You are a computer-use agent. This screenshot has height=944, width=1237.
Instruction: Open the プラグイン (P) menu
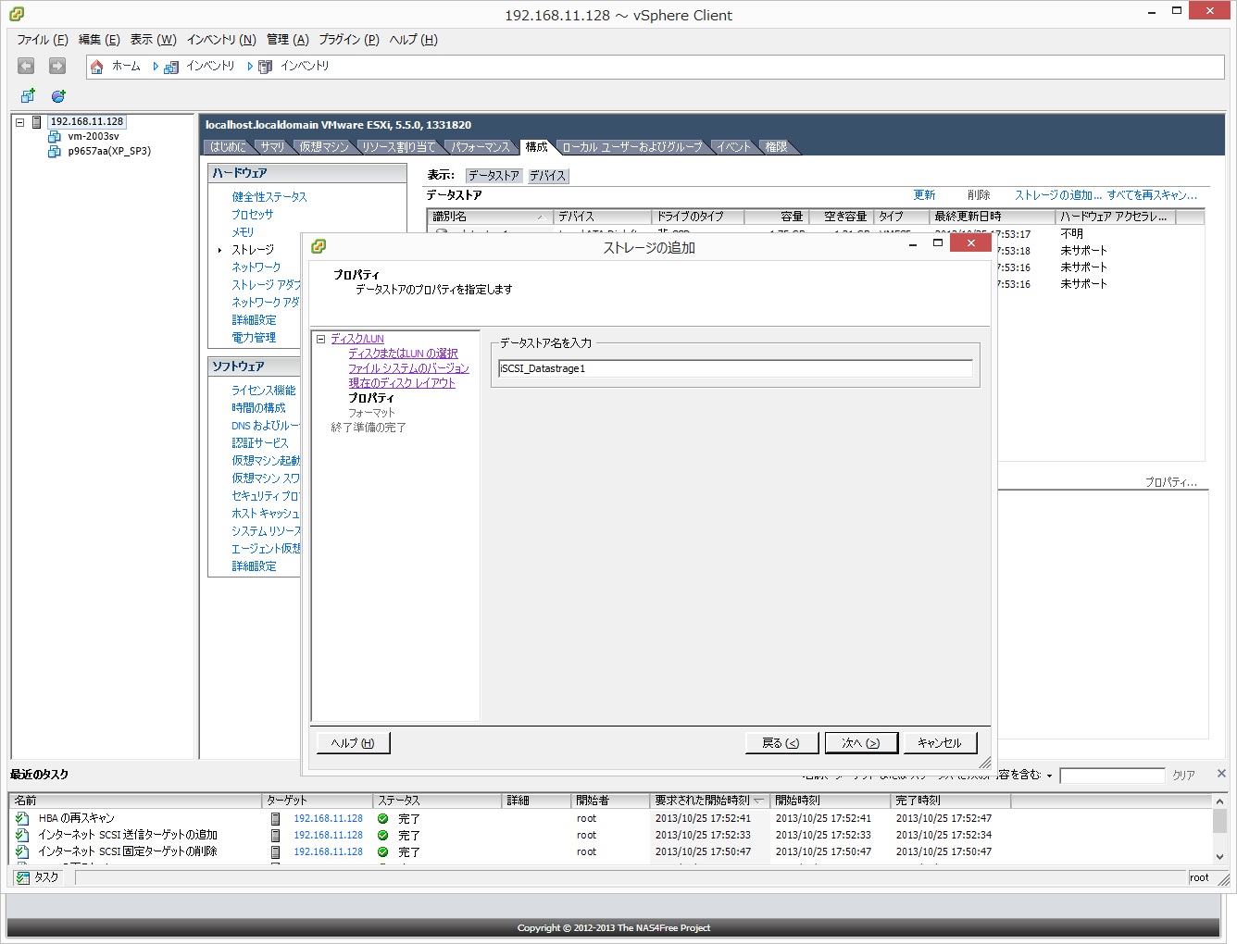coord(349,40)
